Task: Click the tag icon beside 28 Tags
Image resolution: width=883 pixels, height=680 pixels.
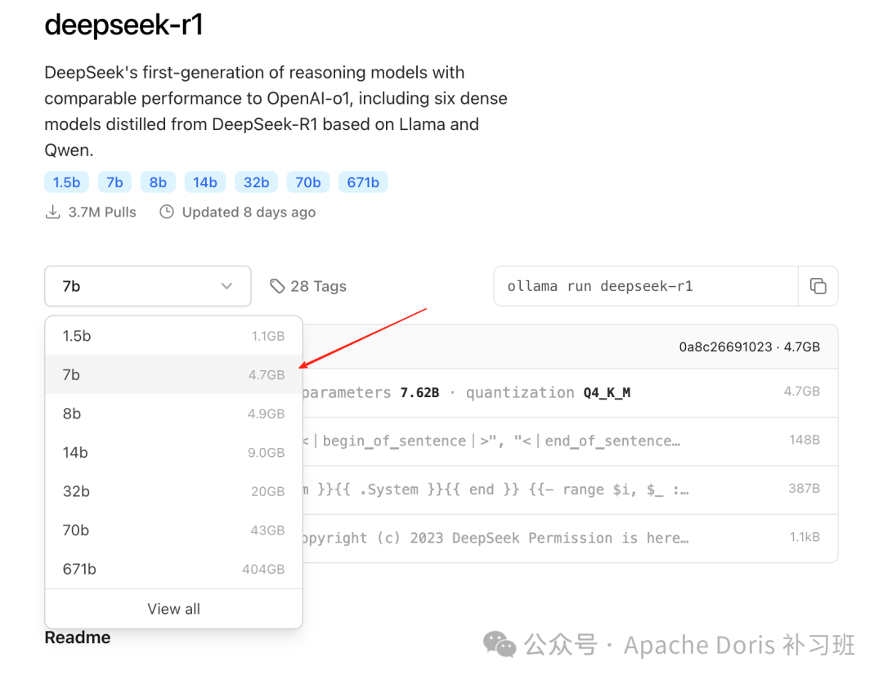Action: pyautogui.click(x=277, y=286)
